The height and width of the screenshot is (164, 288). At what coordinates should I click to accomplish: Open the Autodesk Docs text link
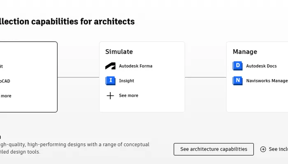tap(261, 66)
